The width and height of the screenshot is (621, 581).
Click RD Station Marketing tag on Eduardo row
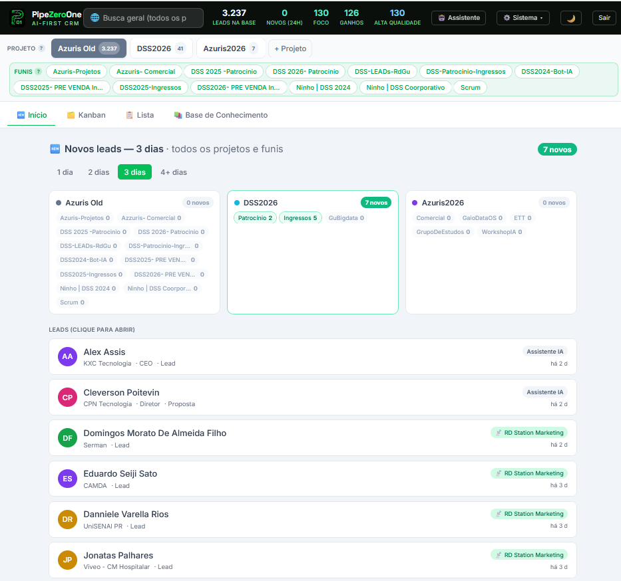(x=528, y=473)
